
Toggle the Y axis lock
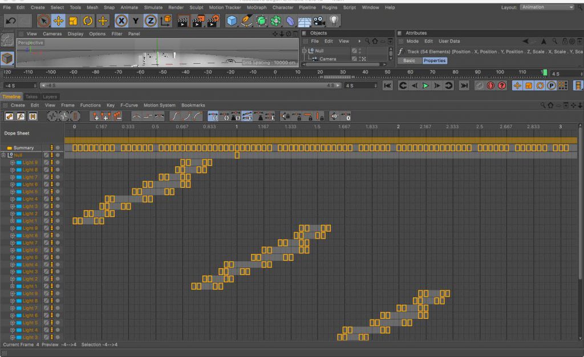136,21
